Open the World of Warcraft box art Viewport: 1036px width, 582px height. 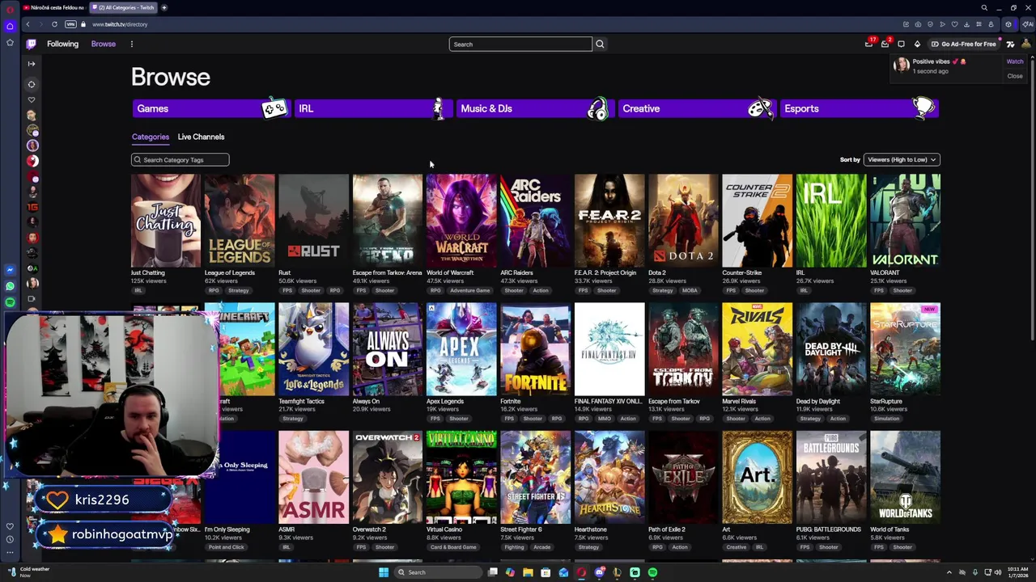[461, 220]
